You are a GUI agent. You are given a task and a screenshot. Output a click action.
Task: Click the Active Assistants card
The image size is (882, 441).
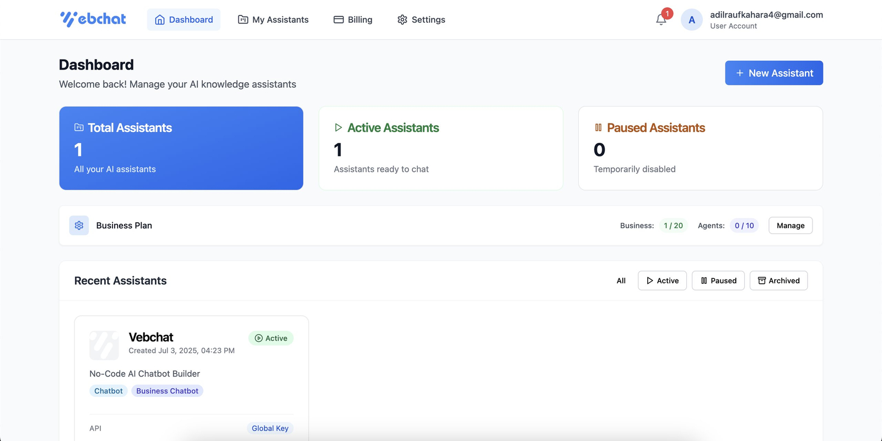pos(441,148)
